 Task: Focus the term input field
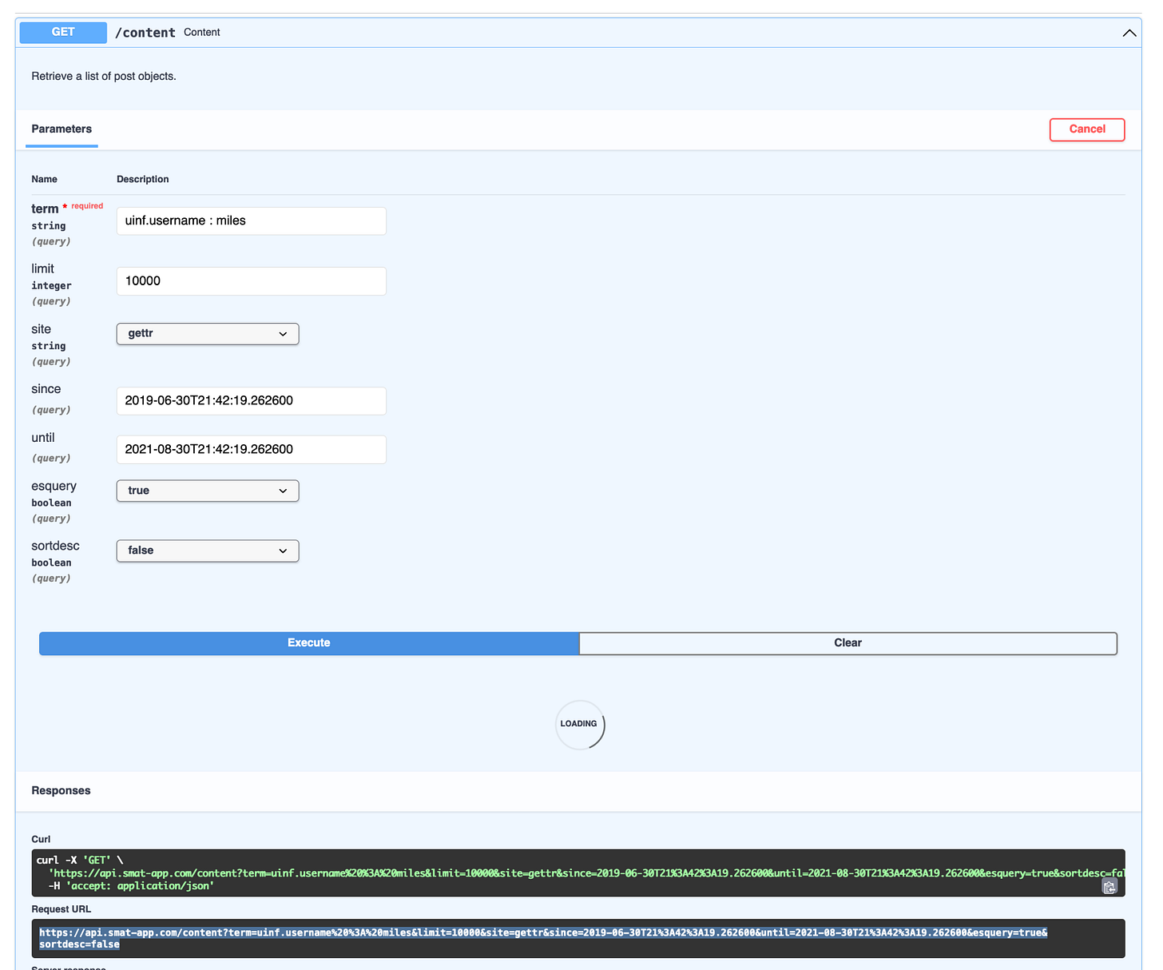(x=251, y=221)
